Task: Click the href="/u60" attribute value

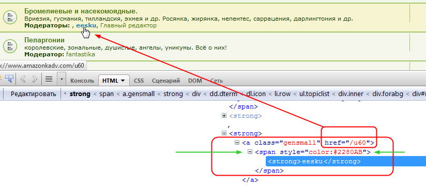Action: 358,142
